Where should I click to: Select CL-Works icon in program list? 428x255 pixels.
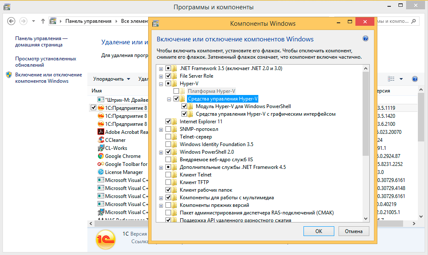tap(101, 148)
